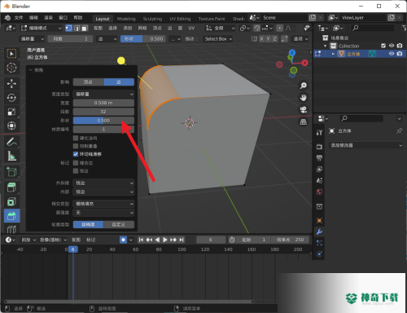Screen dimensions: 407x313
Task: Open the 面强度 dropdown
Action: coord(103,213)
